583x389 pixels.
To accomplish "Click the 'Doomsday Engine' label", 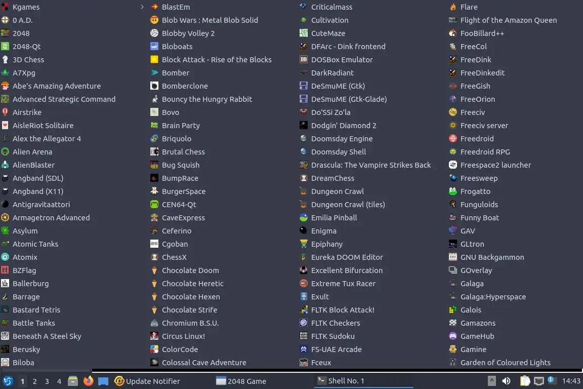I will click(x=342, y=138).
